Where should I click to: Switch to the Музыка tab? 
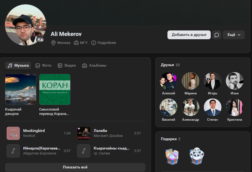18,66
